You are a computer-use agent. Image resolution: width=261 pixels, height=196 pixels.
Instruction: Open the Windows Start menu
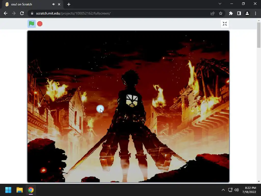click(8, 190)
